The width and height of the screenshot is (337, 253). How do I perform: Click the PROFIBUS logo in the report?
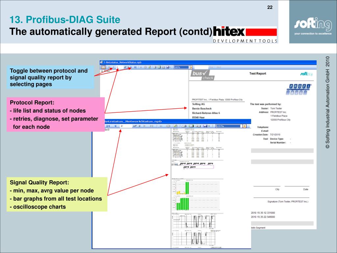[x=298, y=89]
